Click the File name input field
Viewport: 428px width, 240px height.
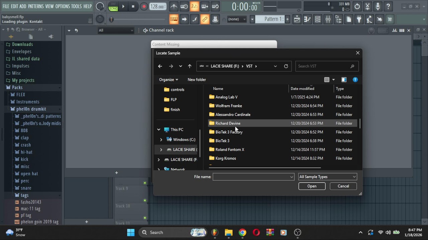pyautogui.click(x=253, y=177)
